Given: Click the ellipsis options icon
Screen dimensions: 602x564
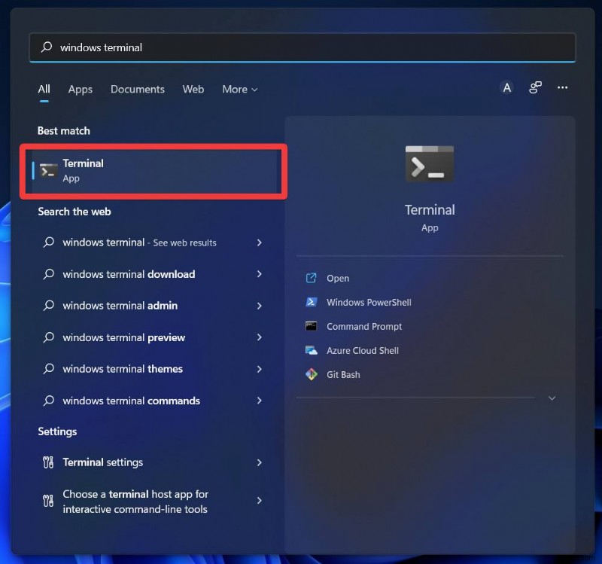Looking at the screenshot, I should click(562, 88).
